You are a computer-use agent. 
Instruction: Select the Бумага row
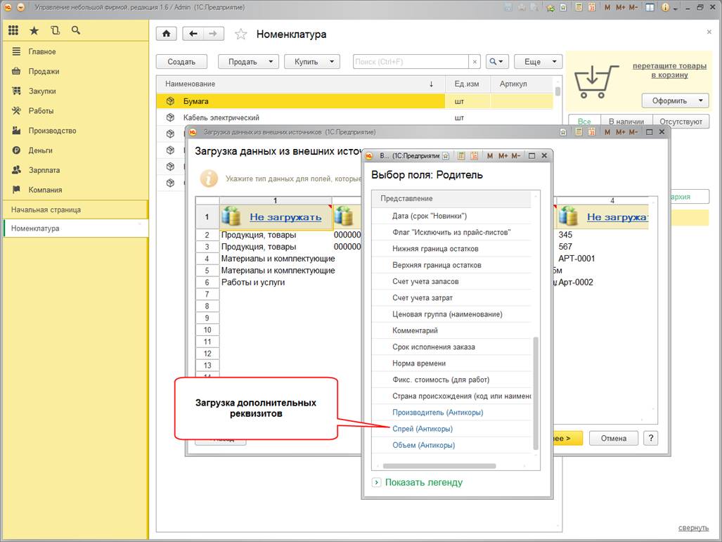pyautogui.click(x=354, y=101)
